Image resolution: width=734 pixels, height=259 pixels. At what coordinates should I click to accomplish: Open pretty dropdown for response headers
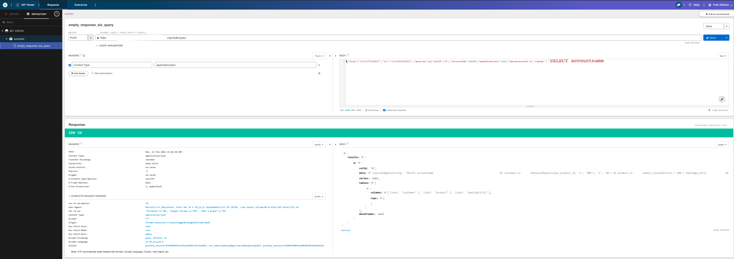(319, 145)
